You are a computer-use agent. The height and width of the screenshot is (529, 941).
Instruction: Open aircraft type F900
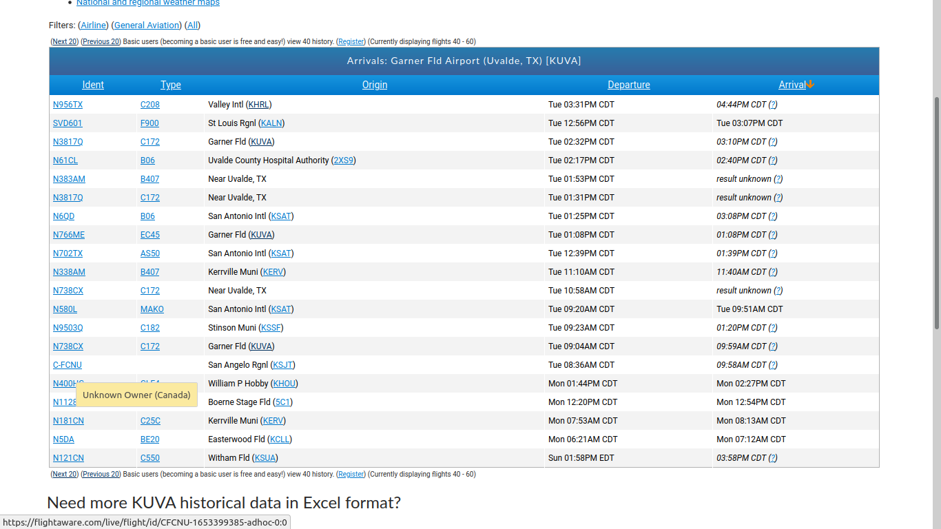point(149,123)
